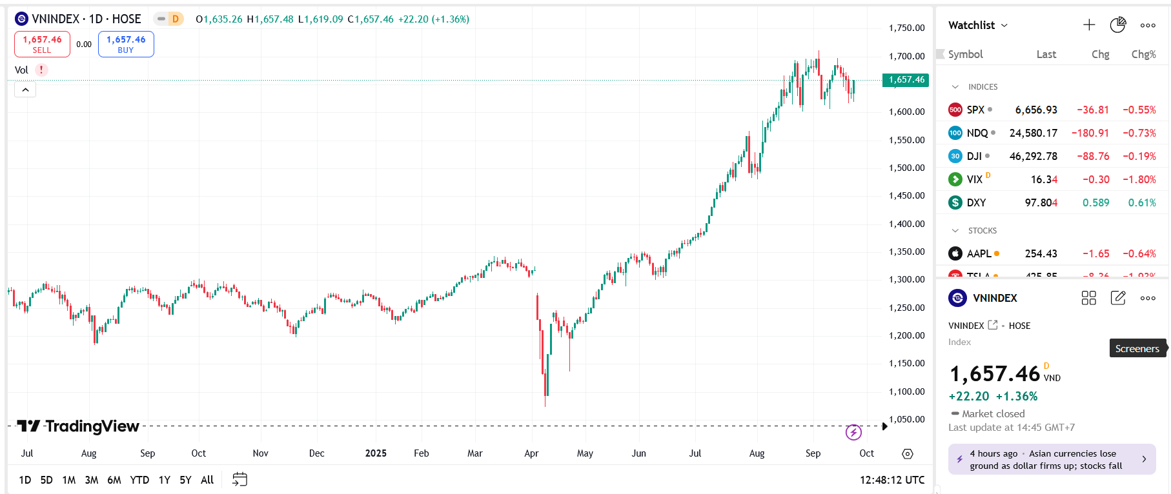The image size is (1171, 494).
Task: Open the Watchlist dropdown
Action: 978,25
